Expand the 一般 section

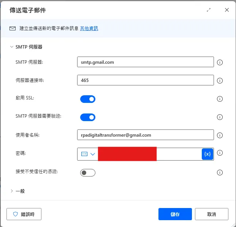click(x=12, y=191)
